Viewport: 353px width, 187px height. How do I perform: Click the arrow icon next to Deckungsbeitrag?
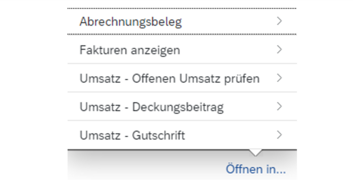pyautogui.click(x=279, y=106)
